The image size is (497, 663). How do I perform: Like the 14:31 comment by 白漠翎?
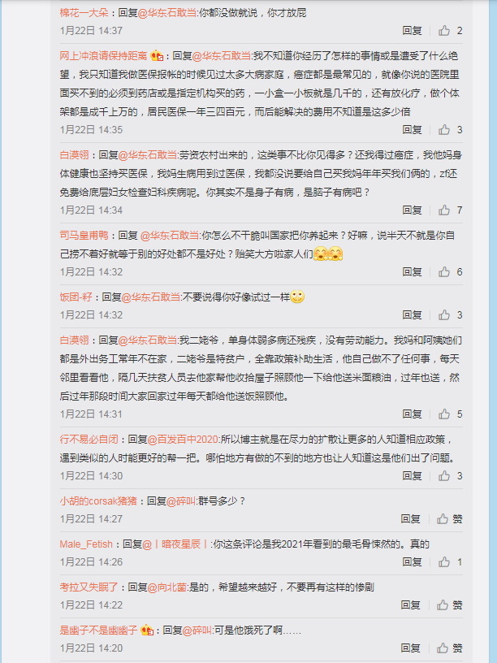[x=450, y=414]
